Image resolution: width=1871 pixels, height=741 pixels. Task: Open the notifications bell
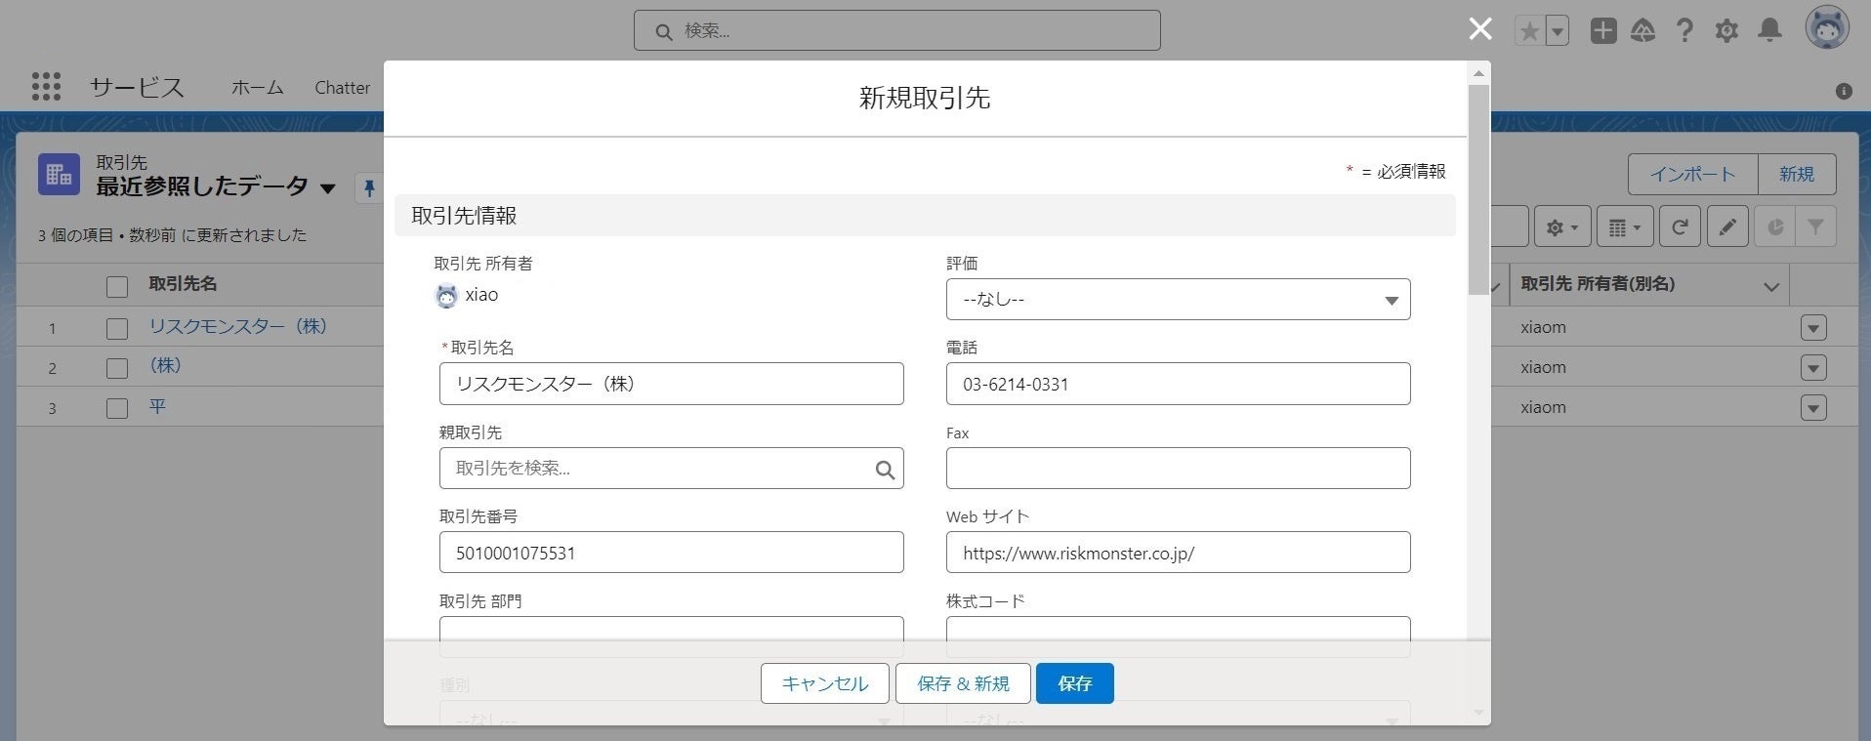1769,31
